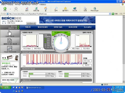125x93 pixels.
Task: Click the page scrollbar down arrow
Action: [124, 82]
